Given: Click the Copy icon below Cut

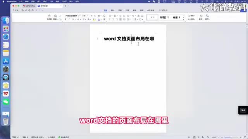Looking at the screenshot, I should (x=60, y=19).
